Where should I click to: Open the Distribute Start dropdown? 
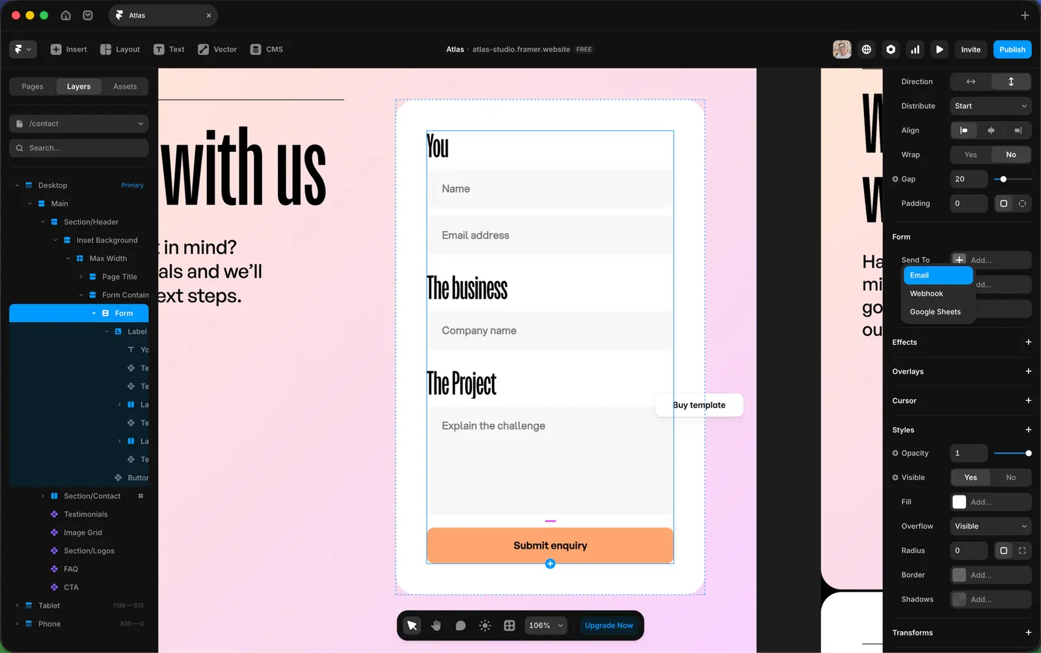tap(991, 106)
